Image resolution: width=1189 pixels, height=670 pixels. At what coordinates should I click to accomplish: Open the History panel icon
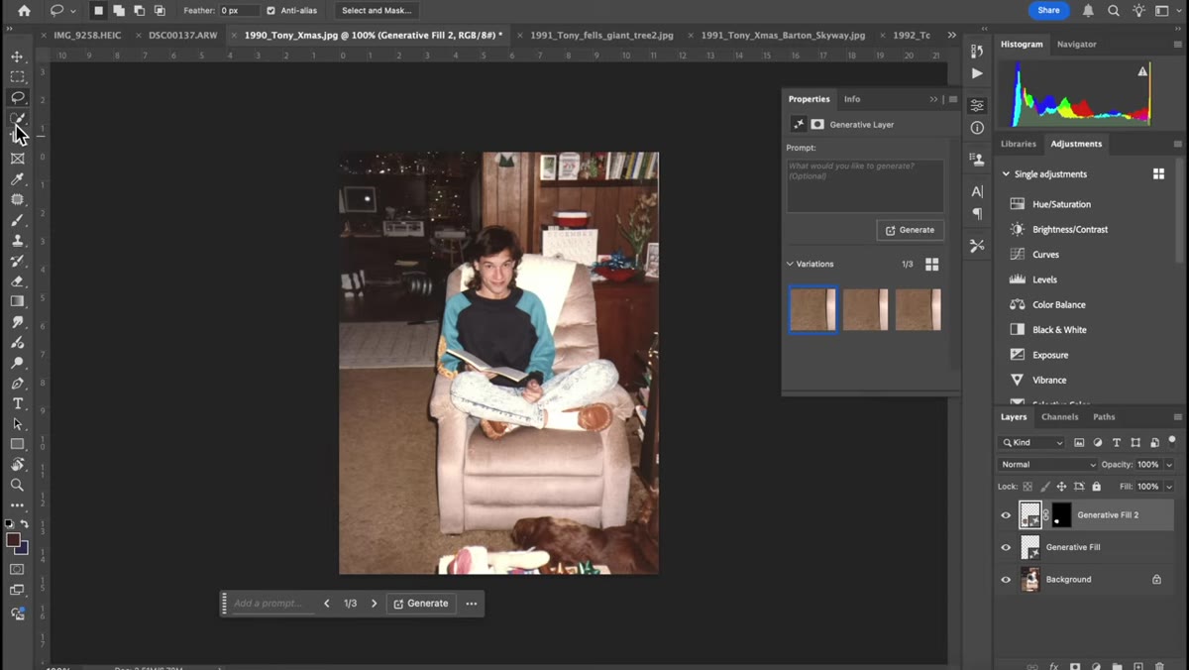(977, 52)
